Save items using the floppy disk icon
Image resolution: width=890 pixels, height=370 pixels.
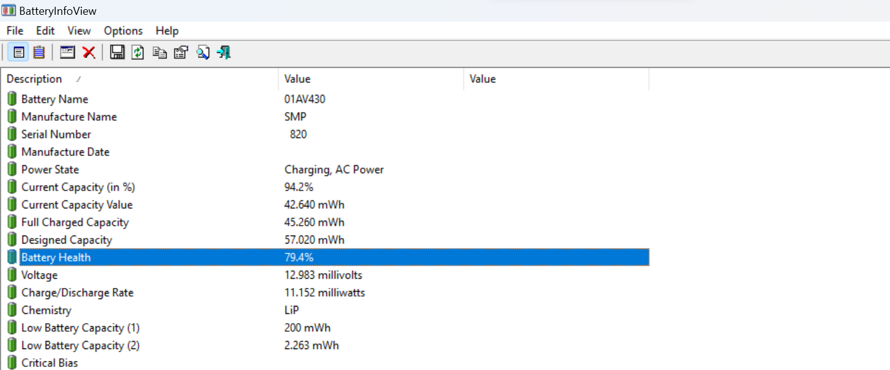117,52
